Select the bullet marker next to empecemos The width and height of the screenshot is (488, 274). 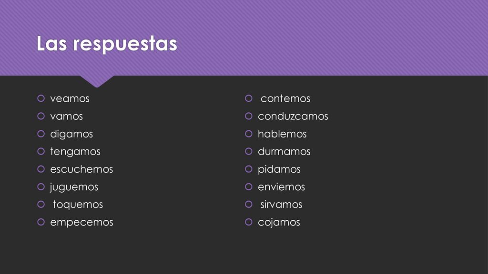point(41,222)
